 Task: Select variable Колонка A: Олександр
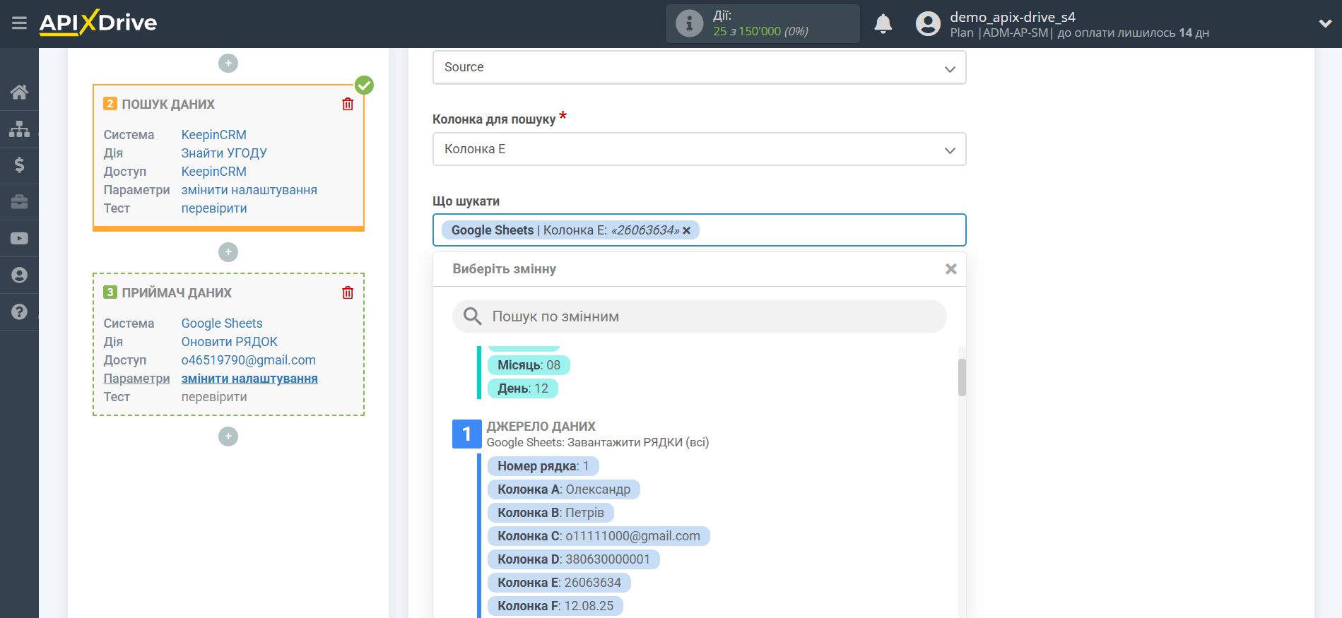tap(564, 489)
